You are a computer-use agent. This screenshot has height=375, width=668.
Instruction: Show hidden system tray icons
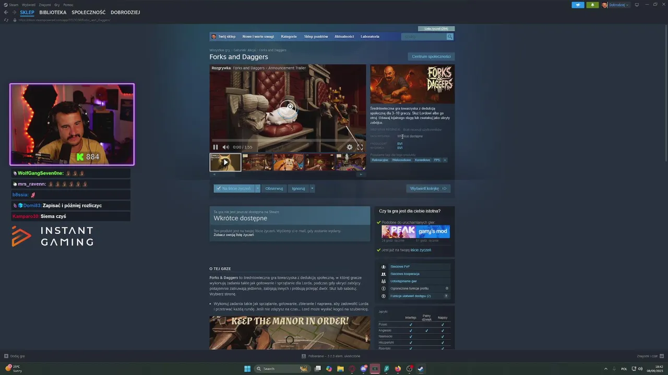605,369
